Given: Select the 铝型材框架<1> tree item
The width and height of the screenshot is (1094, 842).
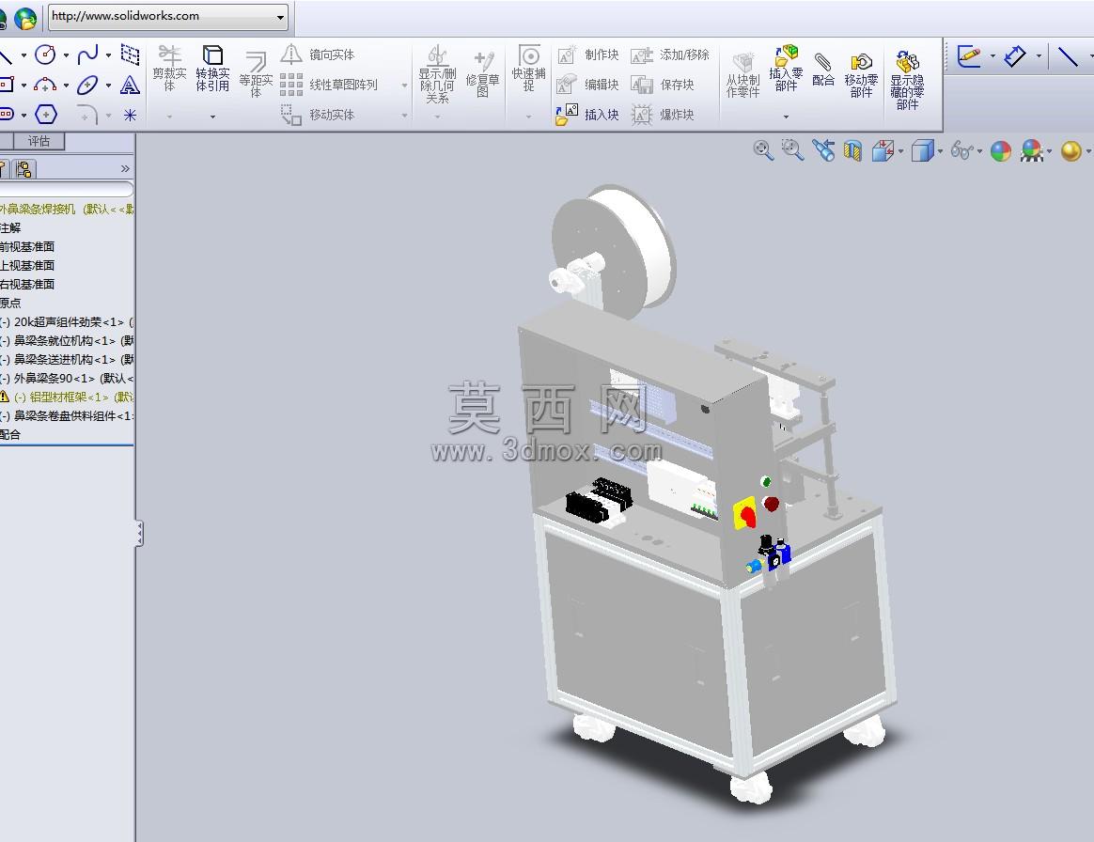Looking at the screenshot, I should click(67, 397).
